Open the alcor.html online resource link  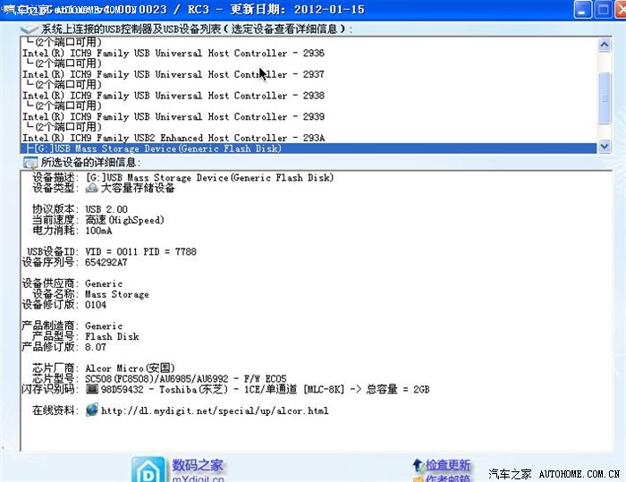[215, 411]
